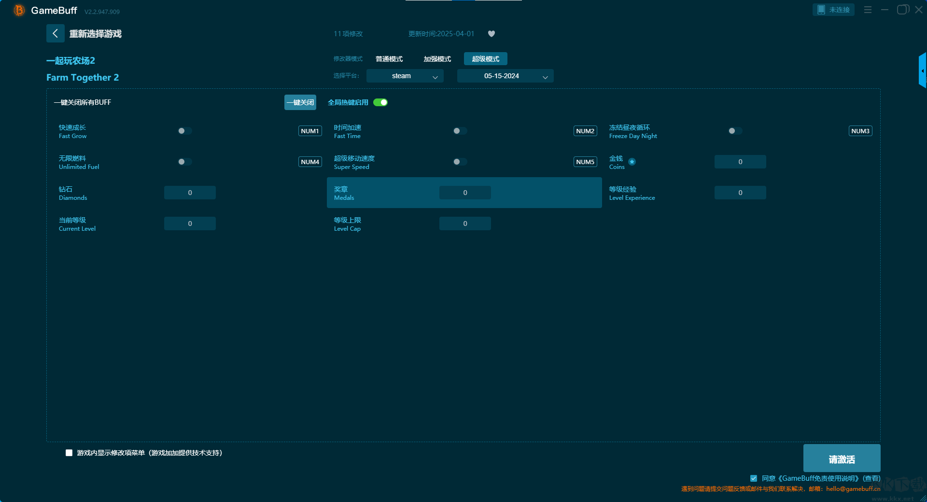Click the star icon next to Coins
Image resolution: width=927 pixels, height=502 pixels.
[632, 162]
